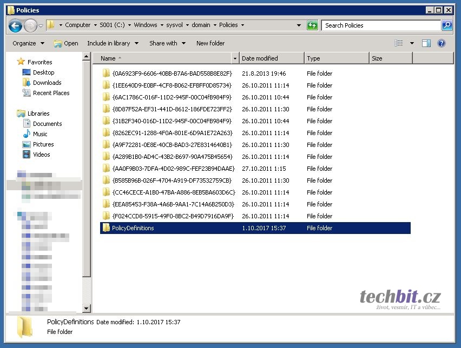461x348 pixels.
Task: Click in the Search Policies field
Action: [x=381, y=25]
